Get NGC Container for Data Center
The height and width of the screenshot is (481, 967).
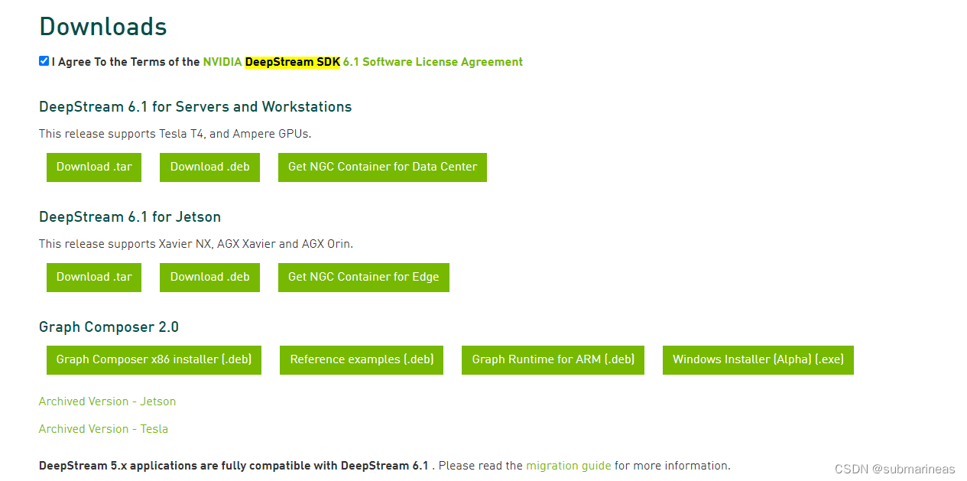[382, 167]
